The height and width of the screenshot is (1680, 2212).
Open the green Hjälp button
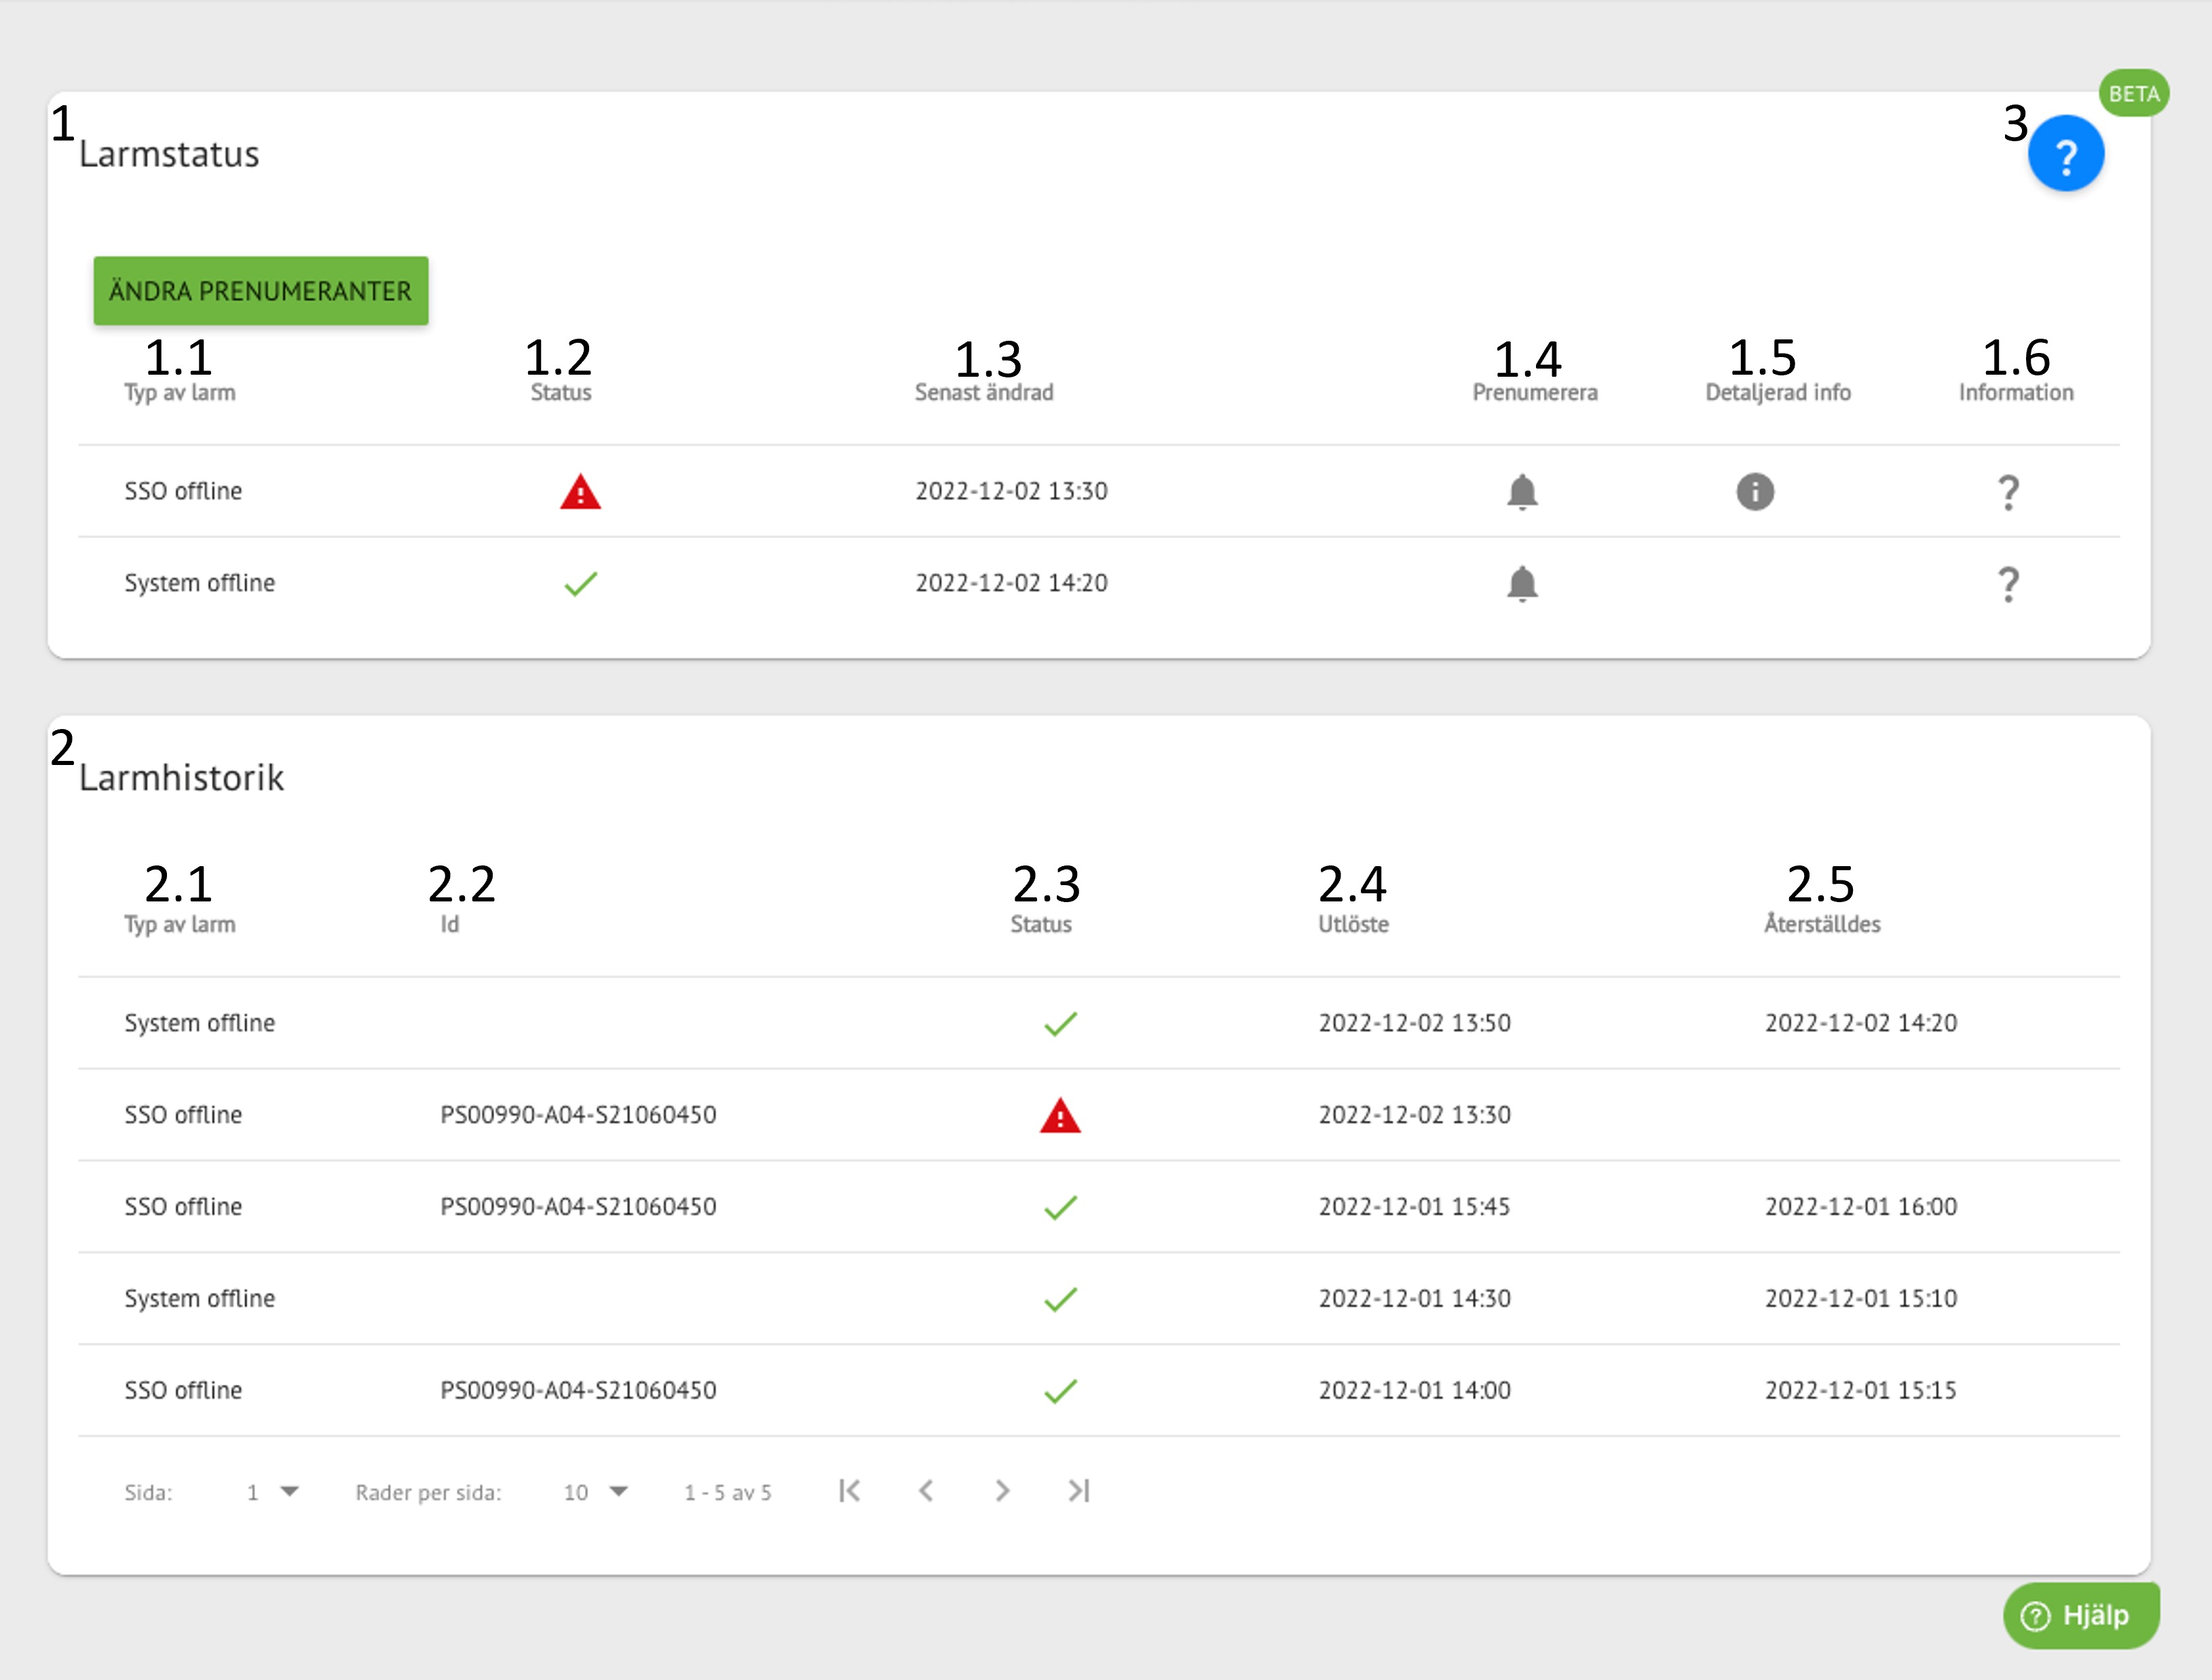tap(2081, 1615)
